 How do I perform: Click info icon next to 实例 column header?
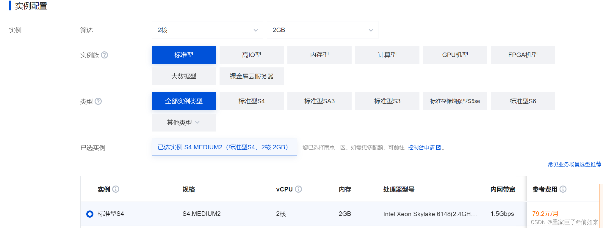(x=116, y=189)
